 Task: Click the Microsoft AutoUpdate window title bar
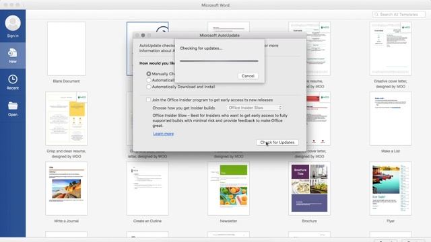pos(220,35)
